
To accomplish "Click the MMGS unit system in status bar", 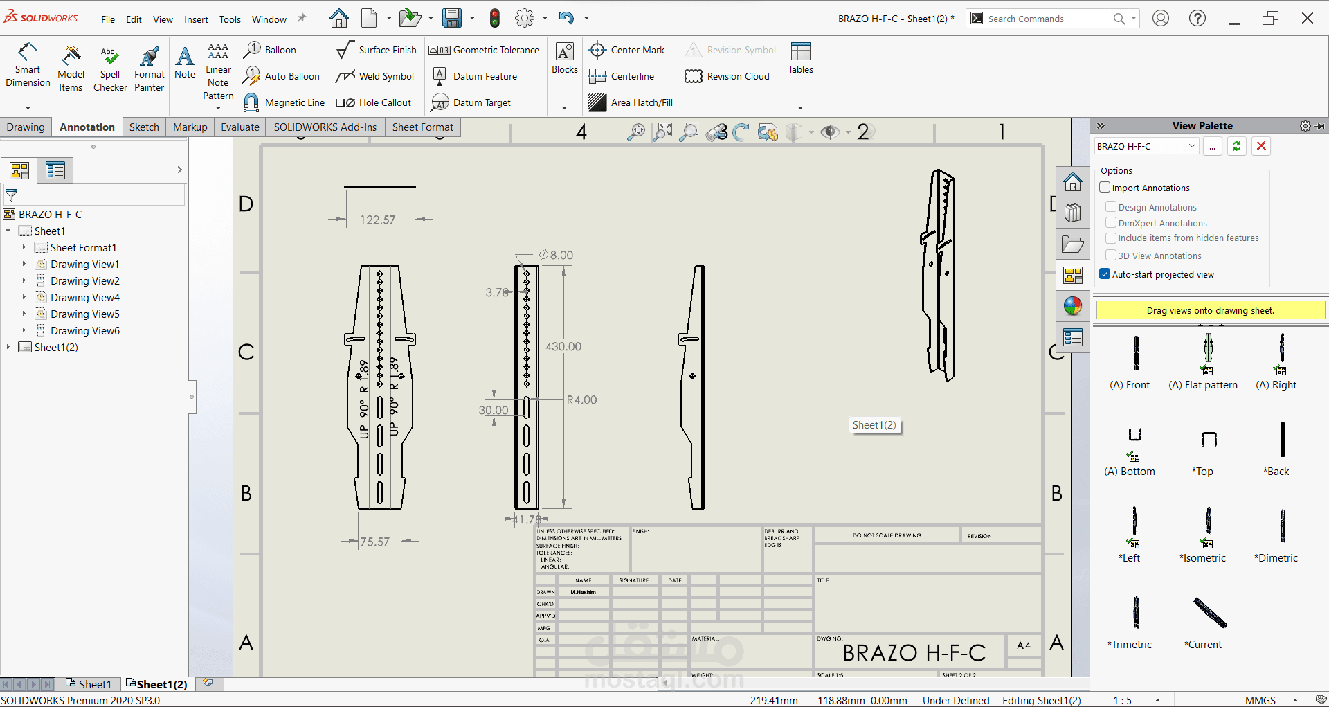I will [x=1260, y=700].
